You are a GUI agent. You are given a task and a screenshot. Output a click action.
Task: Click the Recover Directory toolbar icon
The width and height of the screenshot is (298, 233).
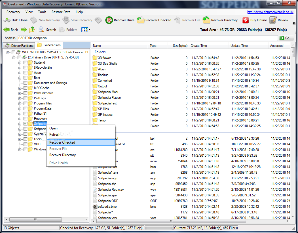click(x=206, y=20)
